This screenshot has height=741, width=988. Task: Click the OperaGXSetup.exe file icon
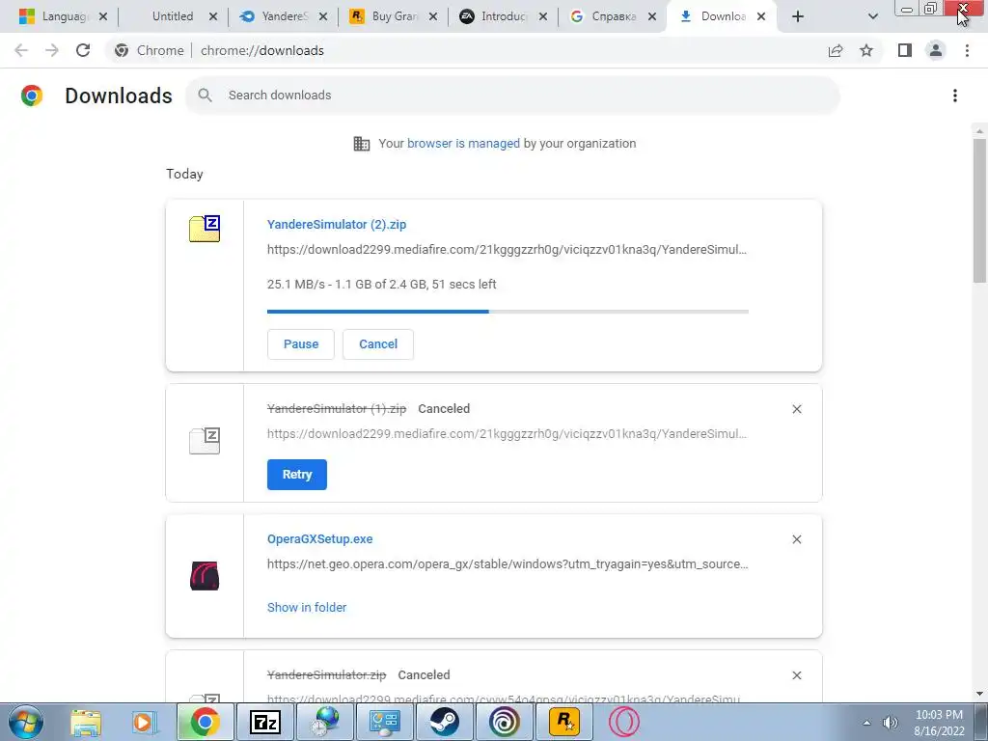coord(205,576)
